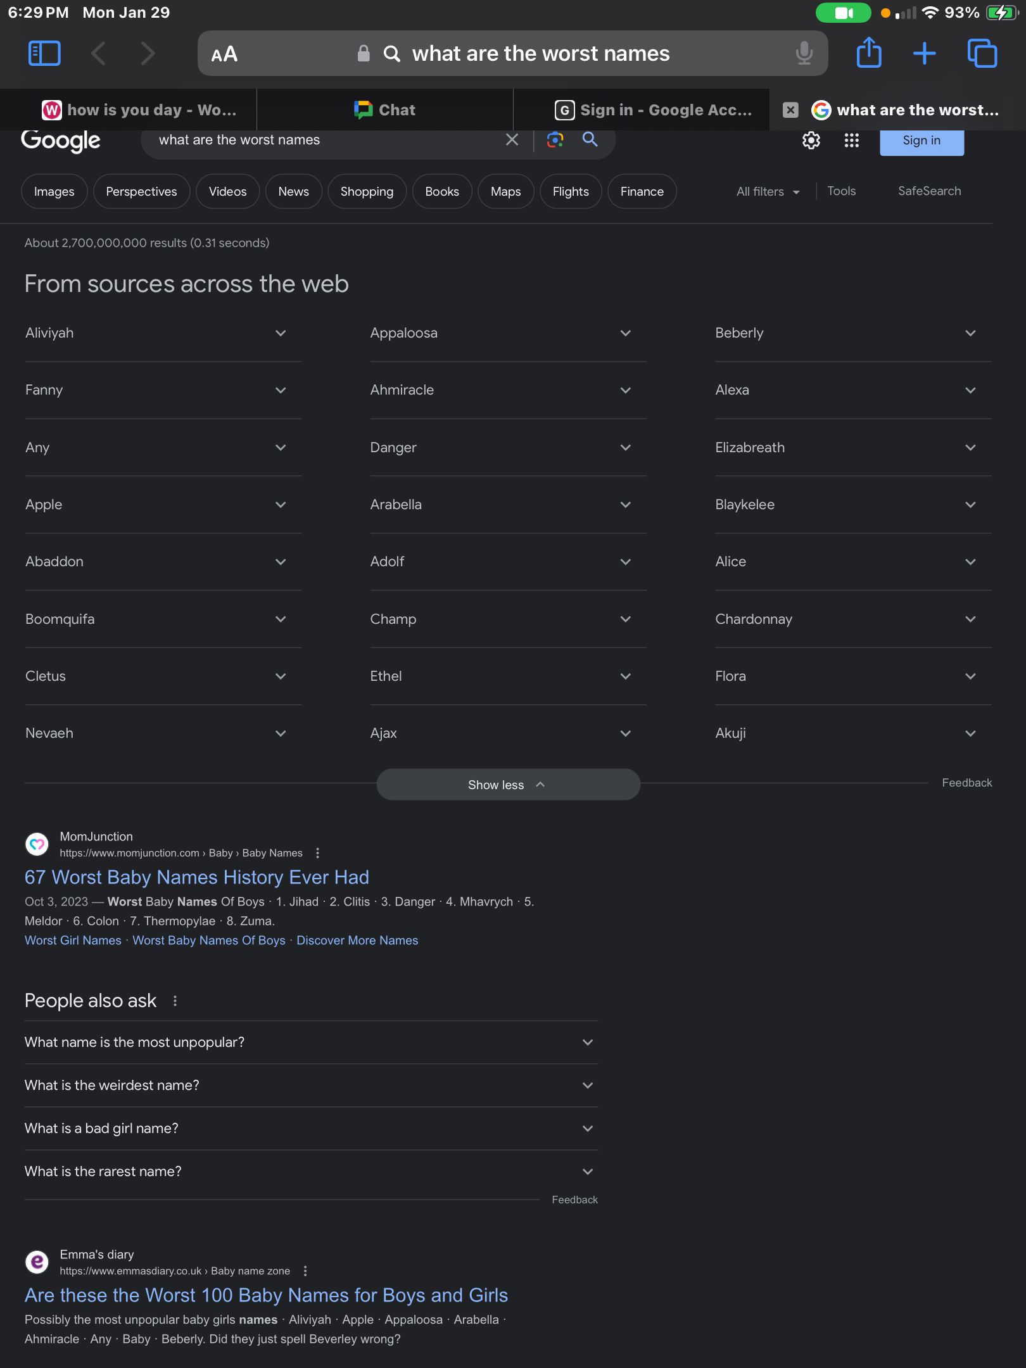Tap the Safari share icon
The width and height of the screenshot is (1026, 1368).
pos(869,53)
